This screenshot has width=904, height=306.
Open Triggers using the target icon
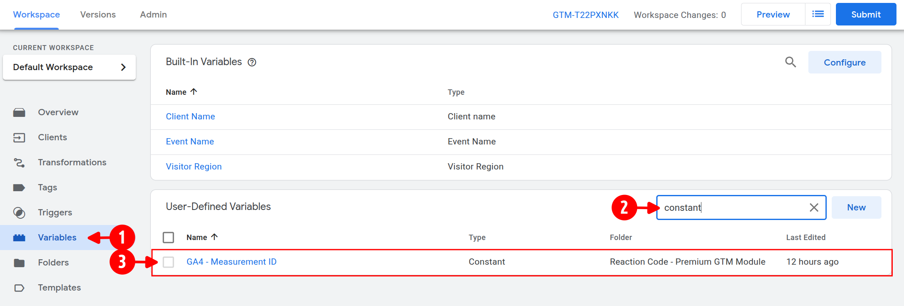click(19, 212)
